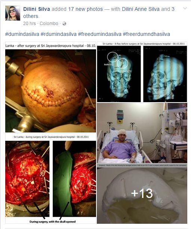The height and width of the screenshot is (229, 191).
Task: Click the #freerdumndhasilva hashtag
Action: (x=147, y=34)
